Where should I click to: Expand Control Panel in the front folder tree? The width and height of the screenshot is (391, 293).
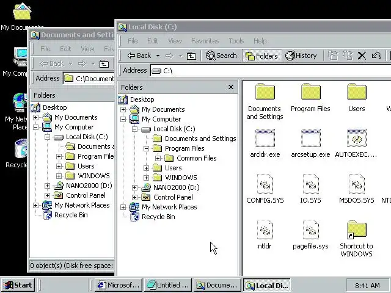[x=134, y=197]
